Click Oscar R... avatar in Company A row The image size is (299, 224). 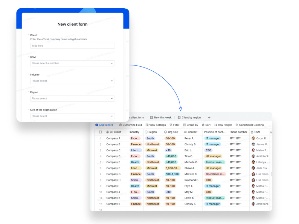click(x=253, y=138)
